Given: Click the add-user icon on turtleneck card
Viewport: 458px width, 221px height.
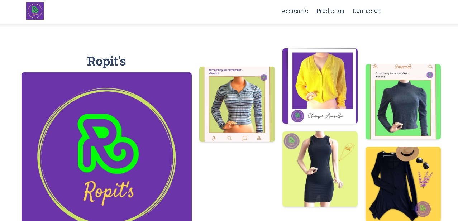Looking at the screenshot, I should point(375,66).
